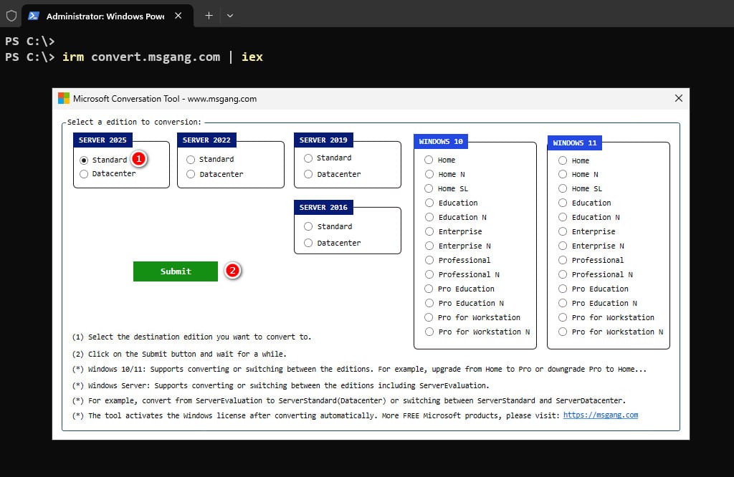734x477 pixels.
Task: Select Server 2022 Standard radio button
Action: (x=191, y=160)
